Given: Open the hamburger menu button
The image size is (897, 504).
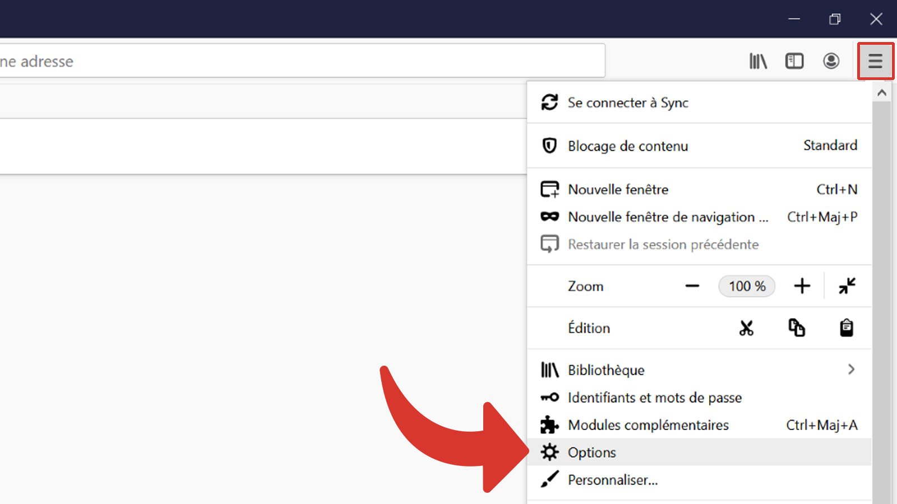Looking at the screenshot, I should click(x=875, y=61).
